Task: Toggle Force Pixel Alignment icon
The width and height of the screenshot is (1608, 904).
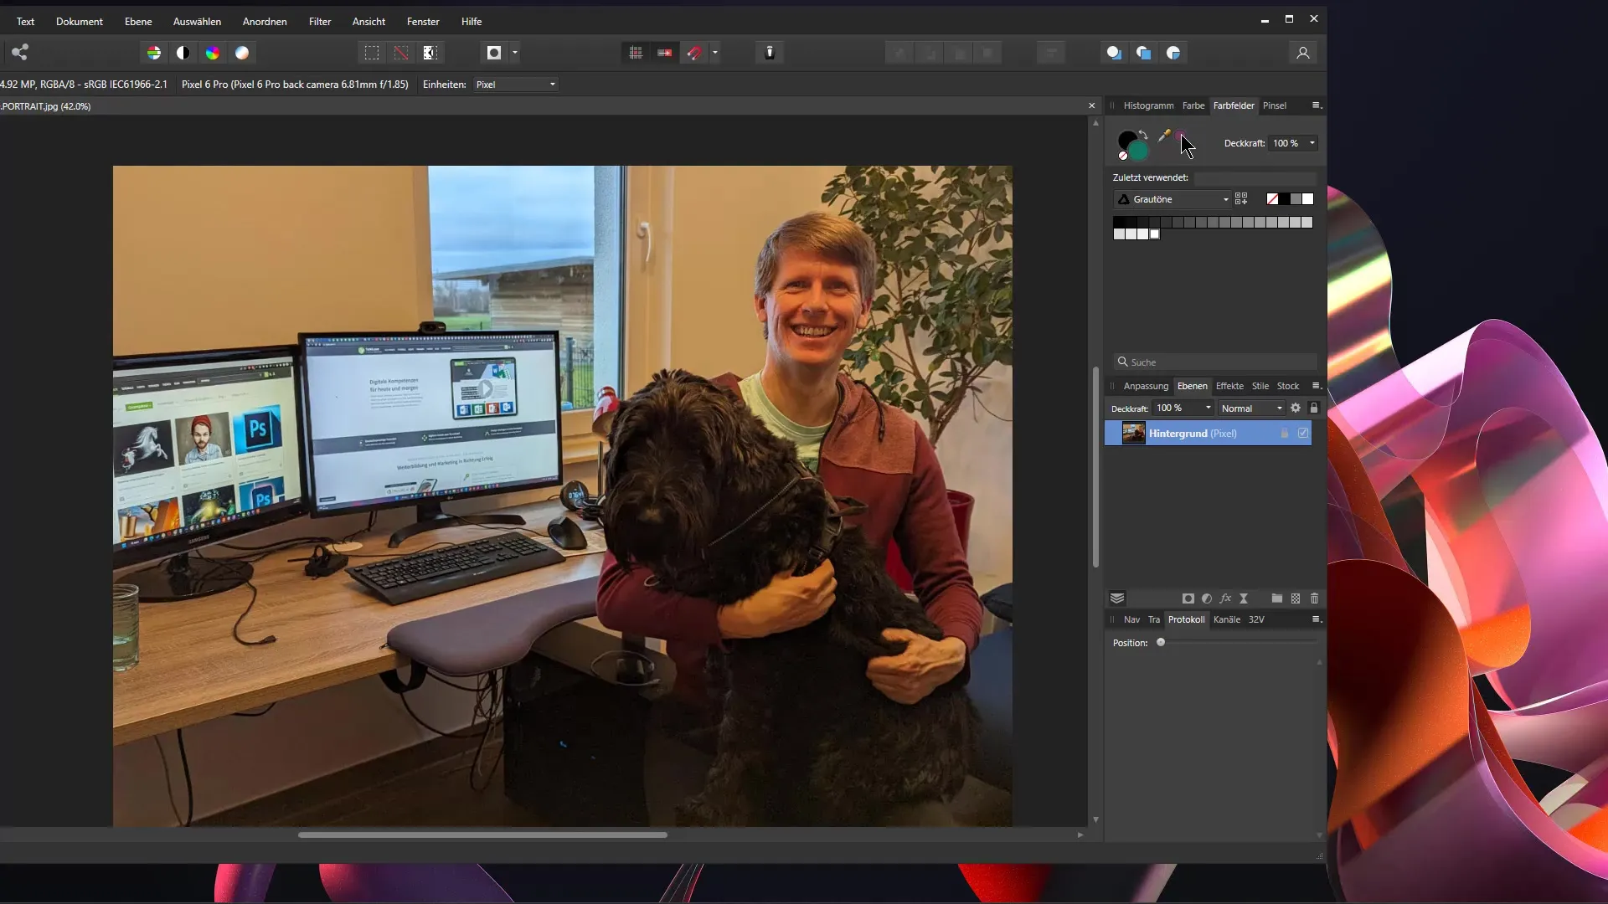Action: pyautogui.click(x=665, y=53)
